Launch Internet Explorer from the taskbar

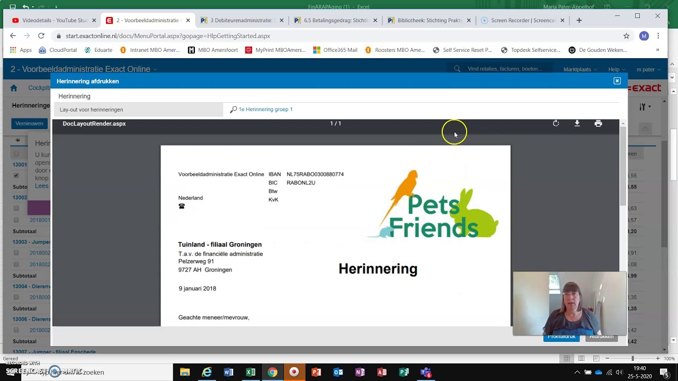click(207, 372)
